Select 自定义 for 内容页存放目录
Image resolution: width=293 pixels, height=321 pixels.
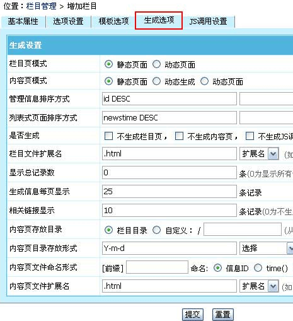coord(156,230)
